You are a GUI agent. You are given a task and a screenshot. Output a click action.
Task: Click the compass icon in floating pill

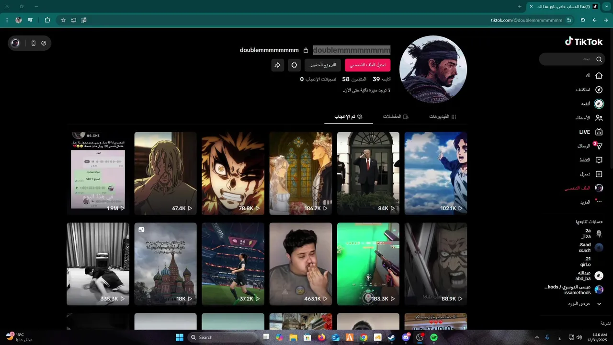click(44, 43)
